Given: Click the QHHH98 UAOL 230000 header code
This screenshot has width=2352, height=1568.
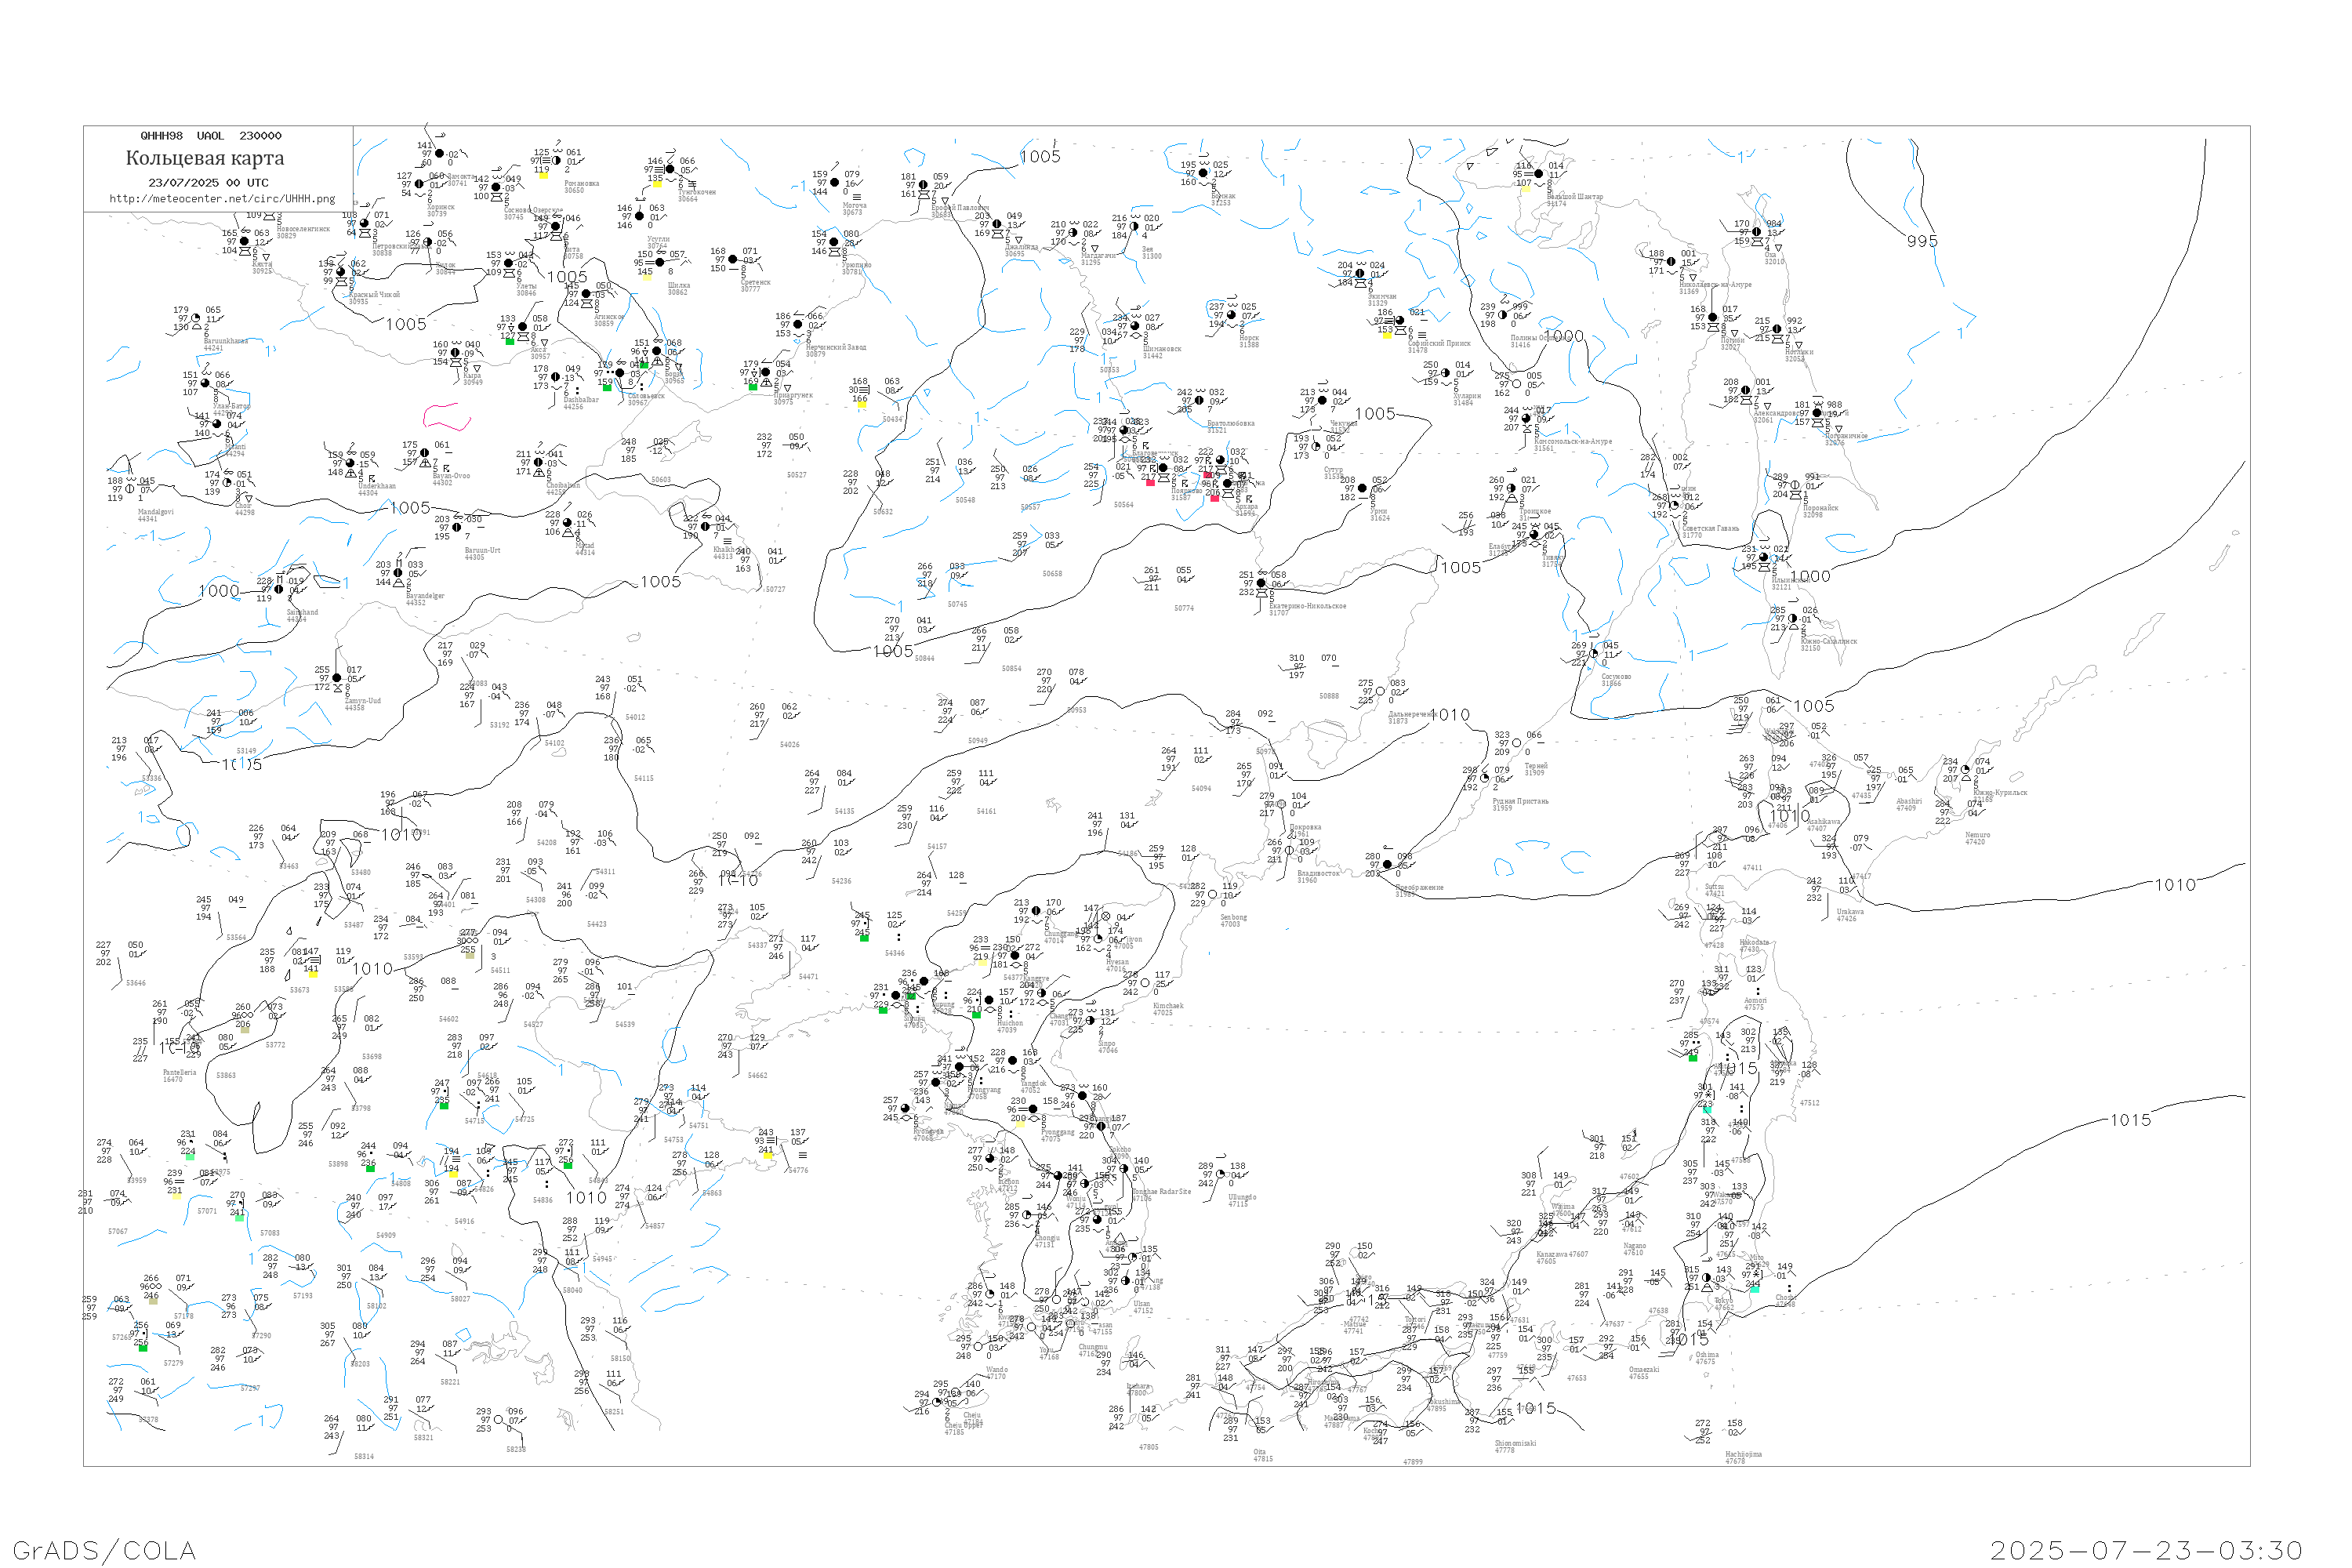Looking at the screenshot, I should pos(211,136).
